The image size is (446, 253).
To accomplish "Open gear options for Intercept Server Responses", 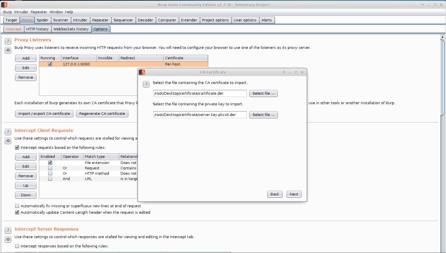I will tap(8, 240).
